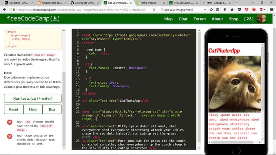Click the Help button

pyautogui.click(x=33, y=109)
